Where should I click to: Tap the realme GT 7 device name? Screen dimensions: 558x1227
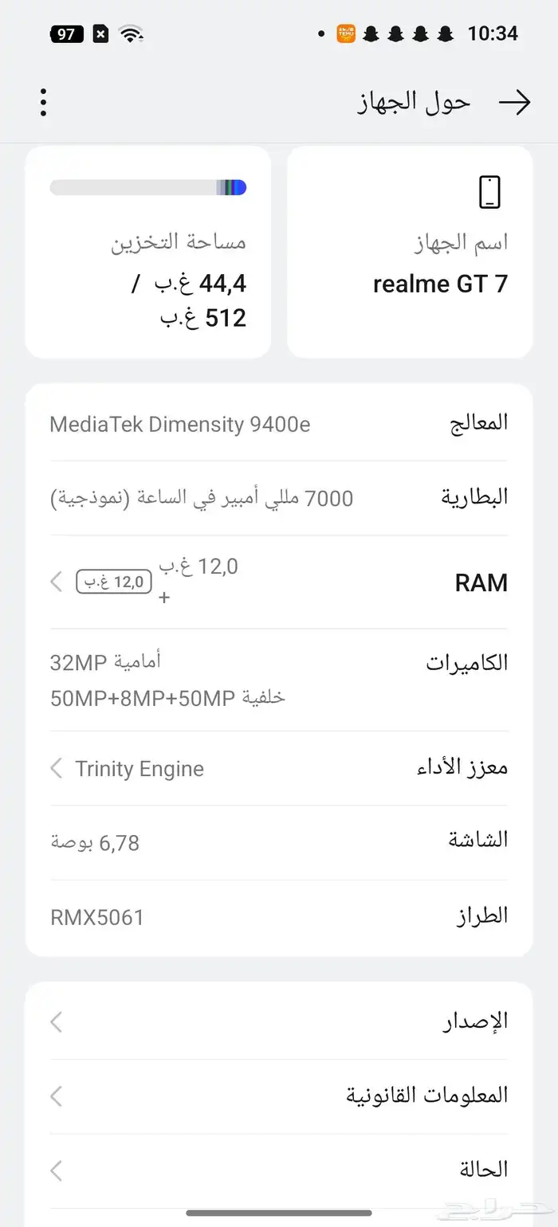coord(441,284)
